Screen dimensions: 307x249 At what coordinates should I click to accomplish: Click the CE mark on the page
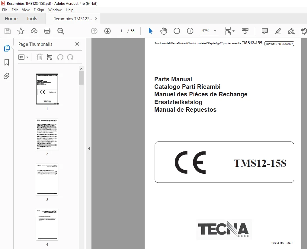pyautogui.click(x=190, y=163)
